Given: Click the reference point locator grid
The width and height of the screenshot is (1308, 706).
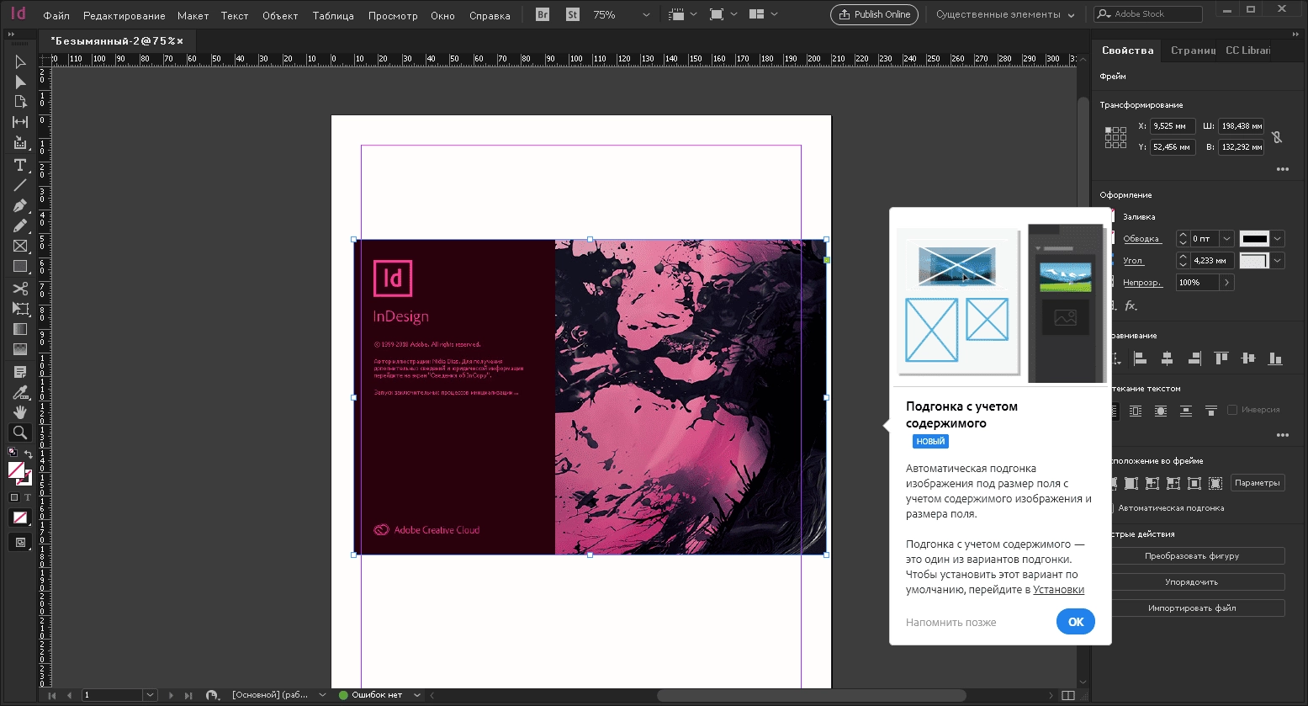Looking at the screenshot, I should tap(1115, 136).
